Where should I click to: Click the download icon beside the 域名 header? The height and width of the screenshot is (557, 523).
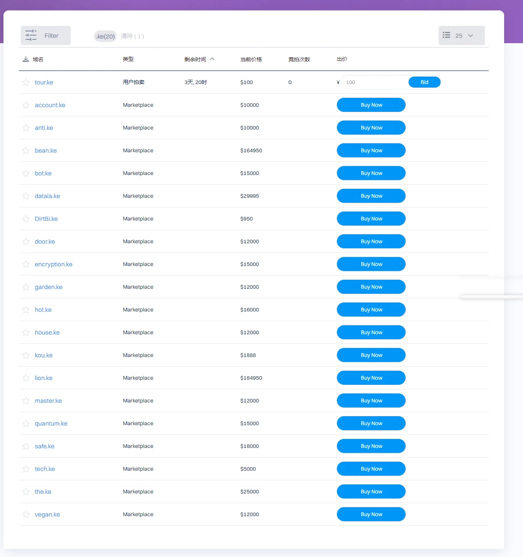(26, 59)
